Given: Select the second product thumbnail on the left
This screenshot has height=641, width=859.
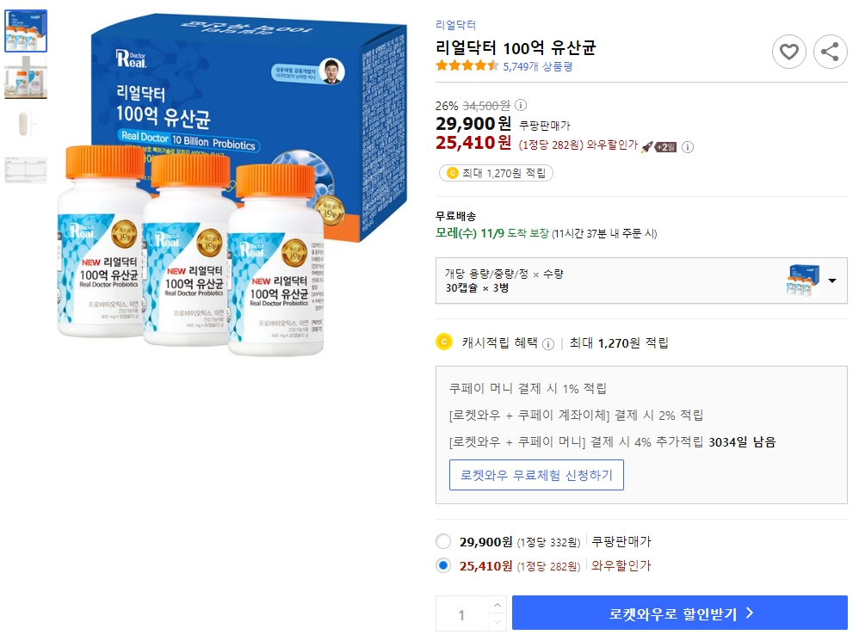Looking at the screenshot, I should pos(25,78).
